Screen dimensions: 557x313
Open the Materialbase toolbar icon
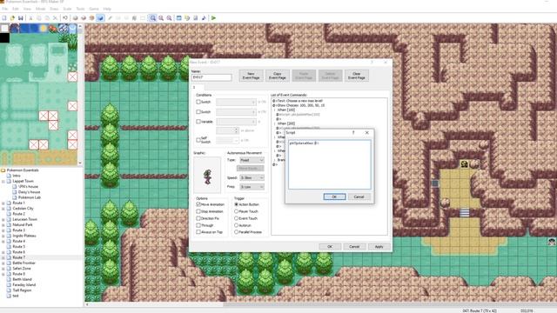click(187, 17)
